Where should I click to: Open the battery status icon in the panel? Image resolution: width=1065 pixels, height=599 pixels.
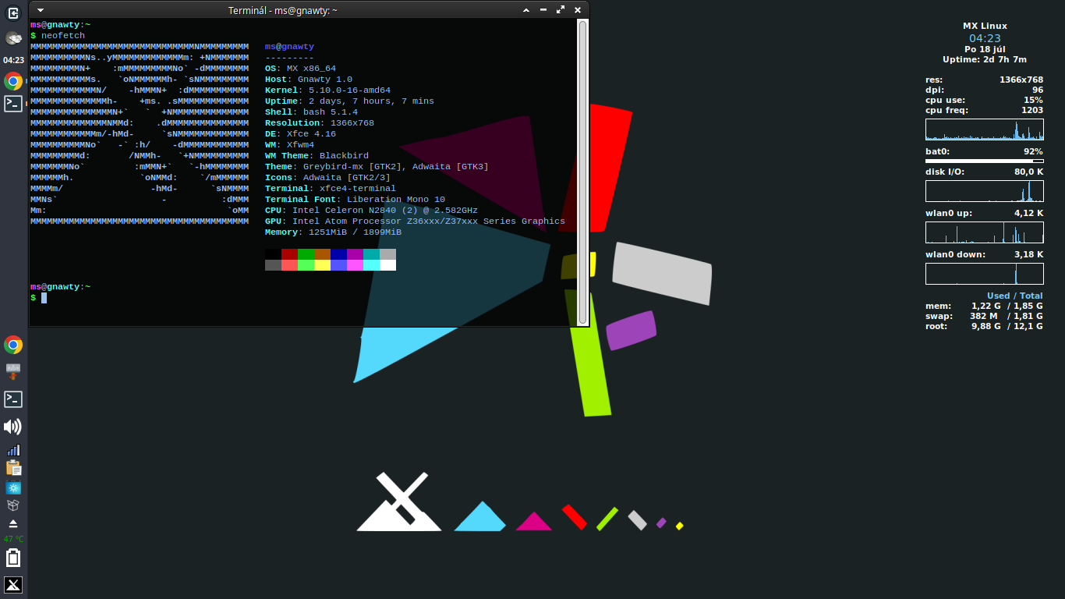[x=13, y=558]
